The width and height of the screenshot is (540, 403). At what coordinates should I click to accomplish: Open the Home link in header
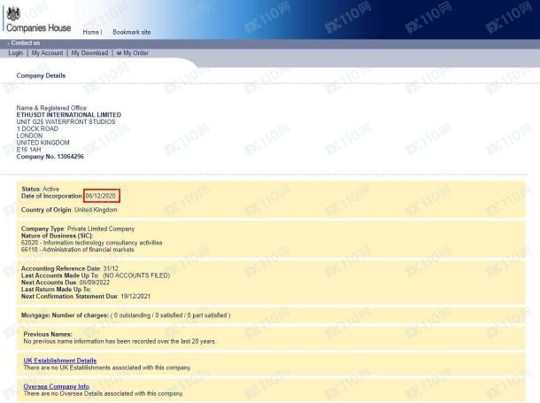pos(90,32)
